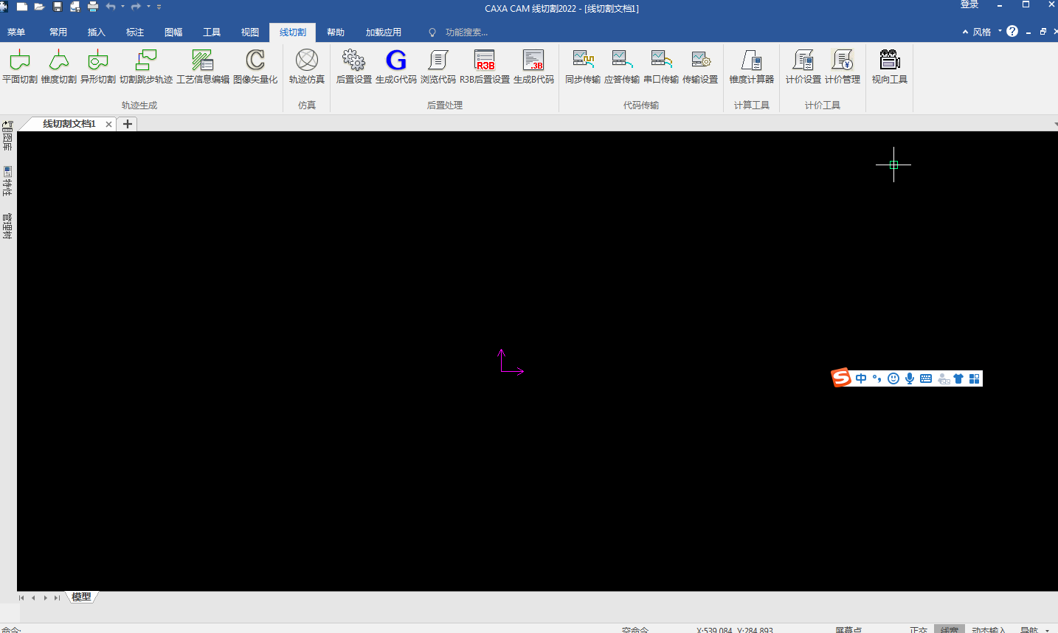Toggle 正交 ortho mode in status bar
This screenshot has width=1058, height=633.
point(919,629)
